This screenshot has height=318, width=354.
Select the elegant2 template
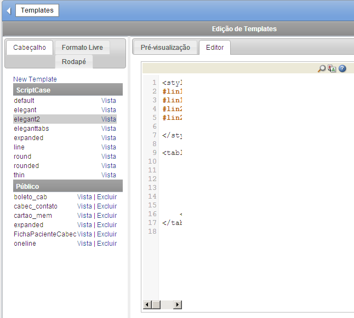(26, 119)
